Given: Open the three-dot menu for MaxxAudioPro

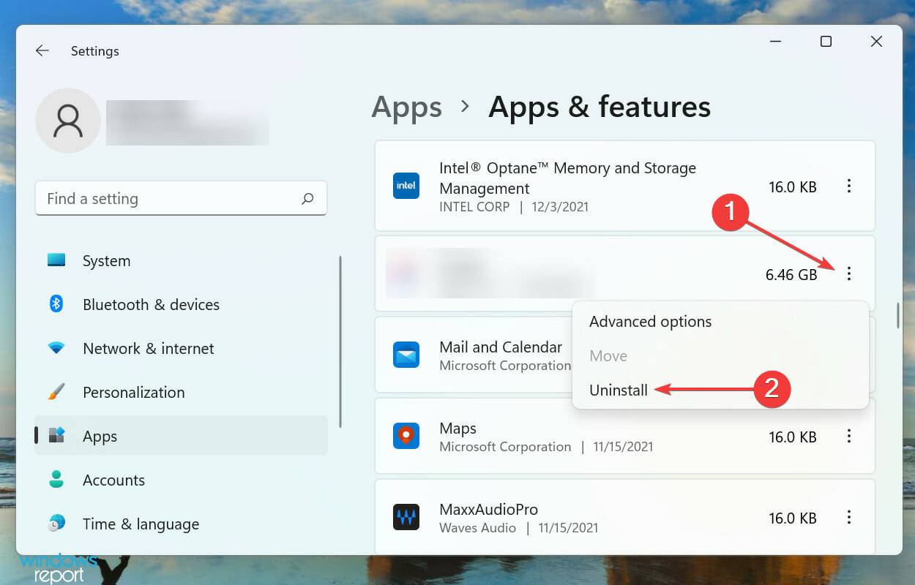Looking at the screenshot, I should tap(849, 518).
